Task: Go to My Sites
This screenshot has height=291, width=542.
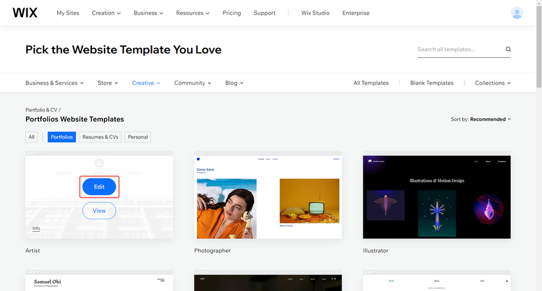Action: (x=68, y=12)
